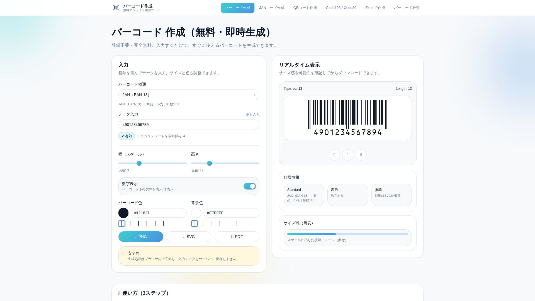Click the rightmost round button under barcode preview
This screenshot has width=535, height=301.
pos(361,155)
